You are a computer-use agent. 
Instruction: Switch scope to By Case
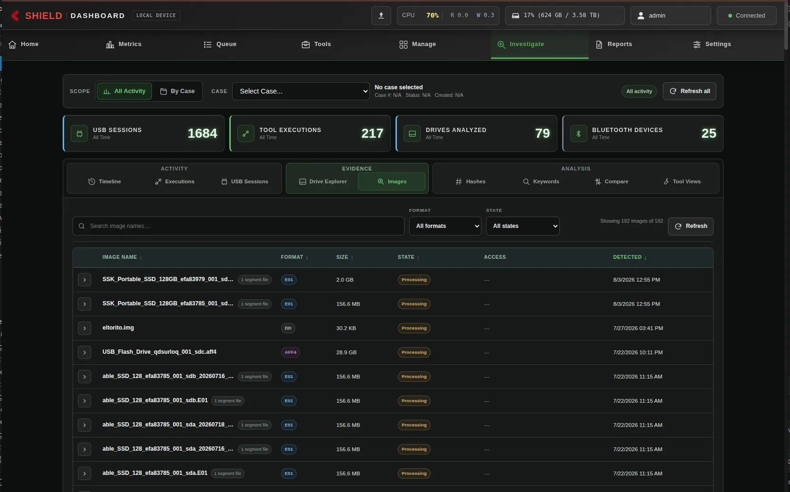pyautogui.click(x=178, y=91)
